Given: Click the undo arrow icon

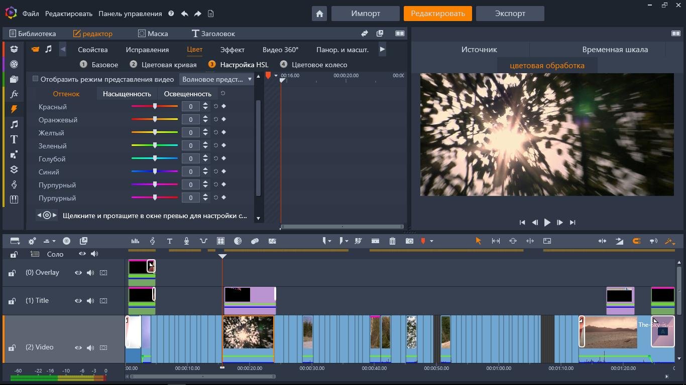Looking at the screenshot, I should point(184,14).
